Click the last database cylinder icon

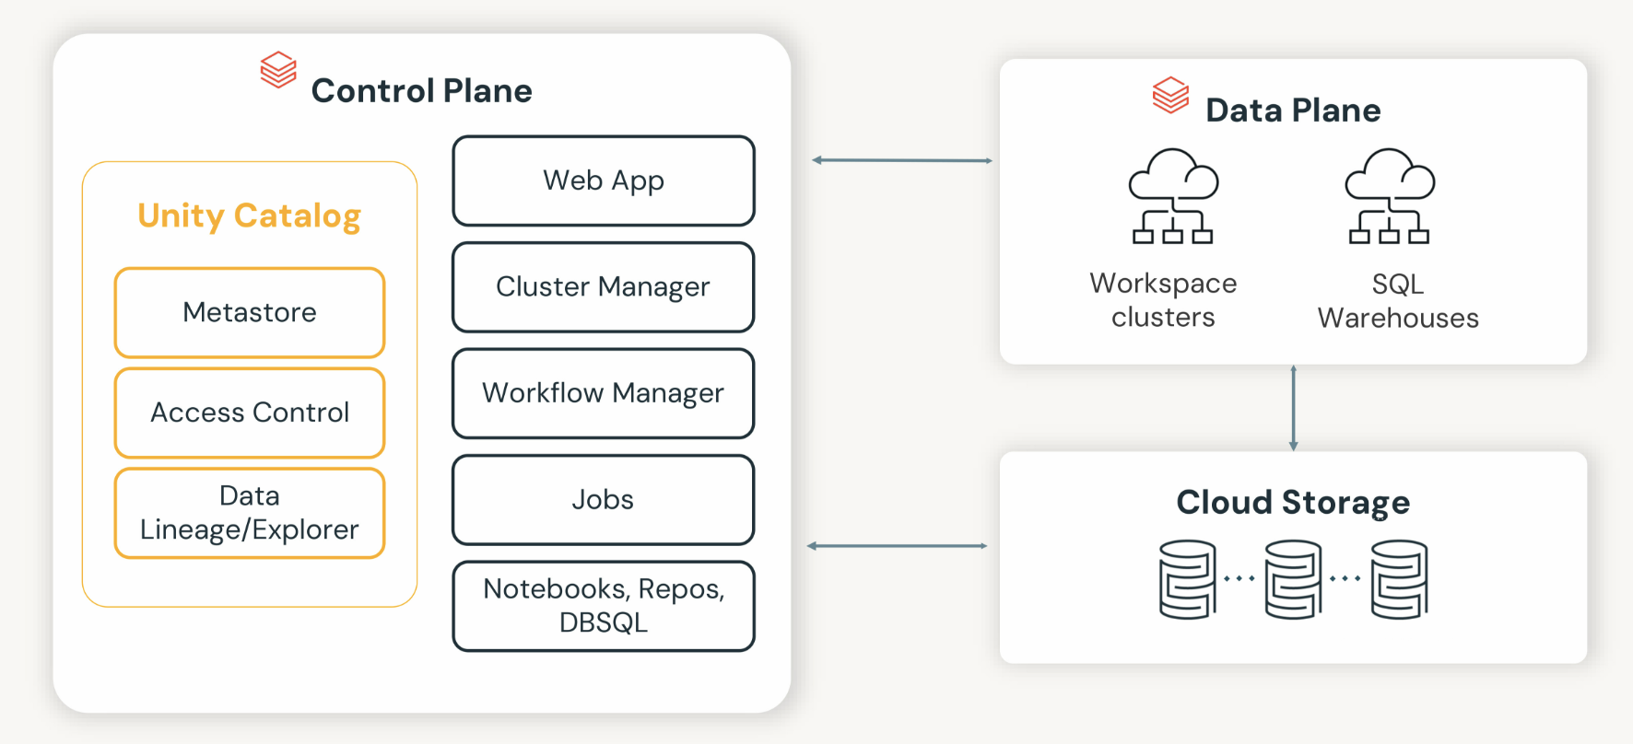tap(1400, 579)
